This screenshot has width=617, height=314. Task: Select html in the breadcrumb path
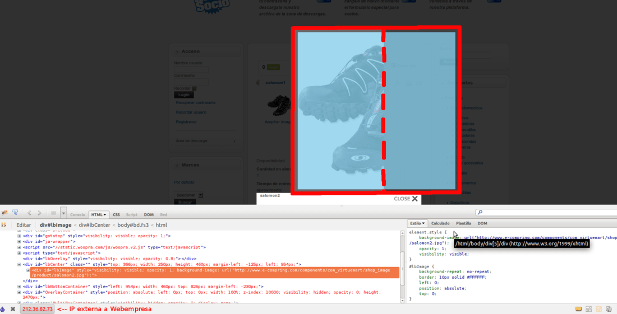click(x=162, y=225)
